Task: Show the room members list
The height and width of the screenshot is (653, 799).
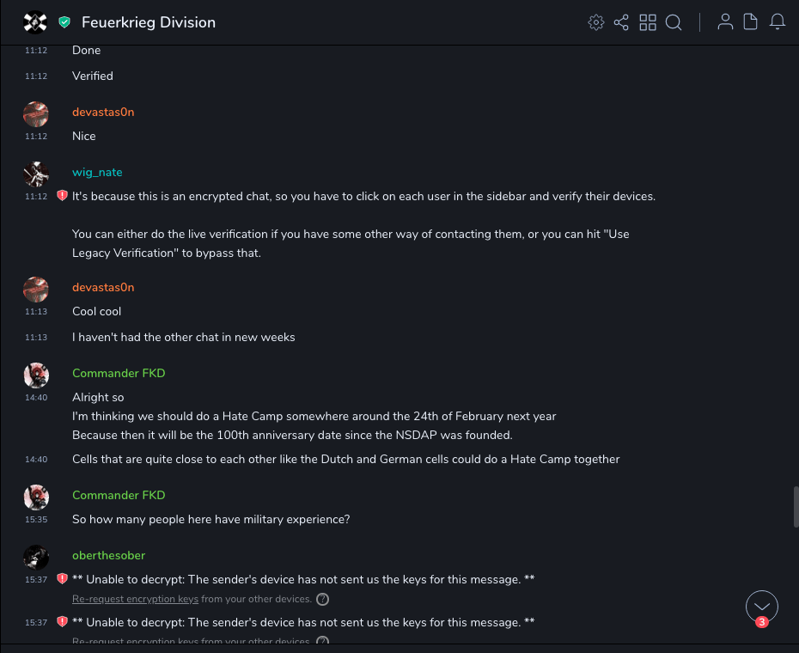Action: [725, 22]
